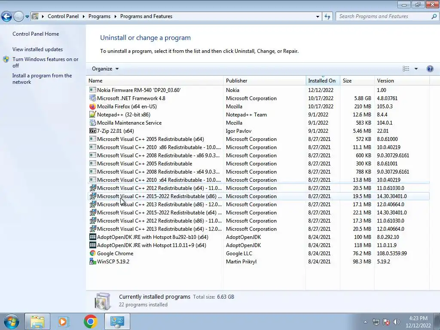Open View installed updates link

tap(38, 49)
